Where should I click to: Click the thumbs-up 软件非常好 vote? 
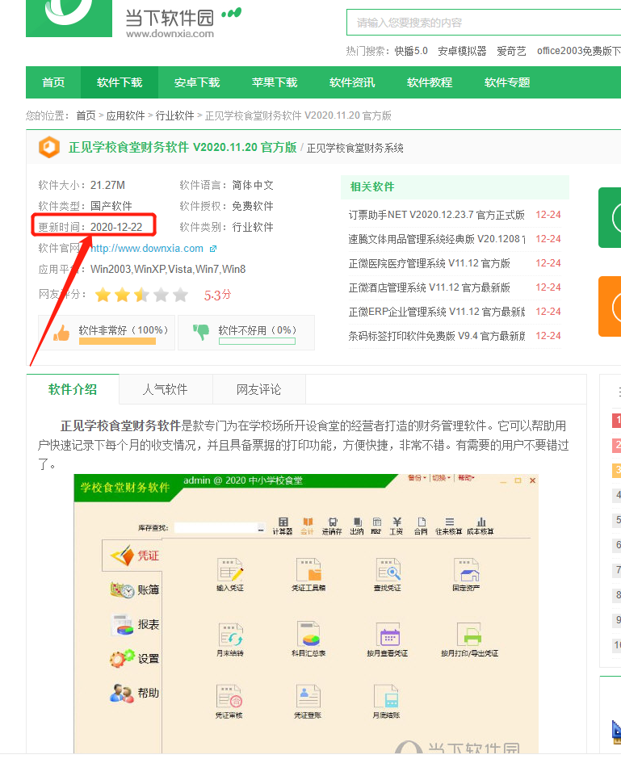(107, 333)
